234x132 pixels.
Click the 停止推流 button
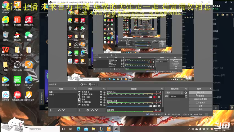tap(200, 92)
